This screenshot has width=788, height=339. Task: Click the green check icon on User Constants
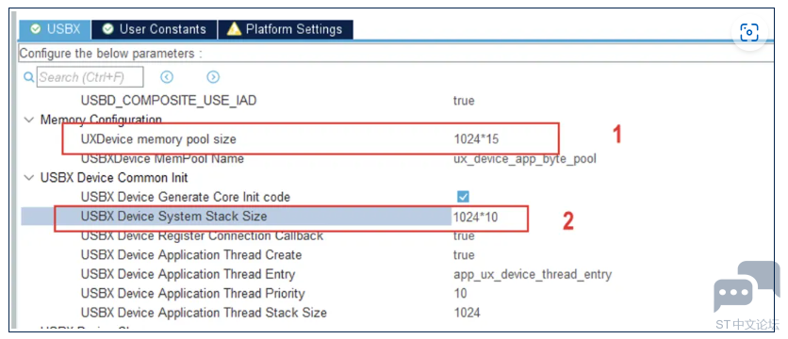pyautogui.click(x=107, y=29)
